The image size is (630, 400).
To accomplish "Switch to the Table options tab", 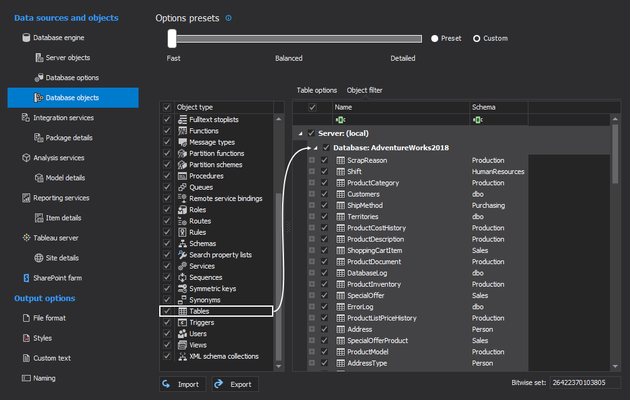I will 317,90.
